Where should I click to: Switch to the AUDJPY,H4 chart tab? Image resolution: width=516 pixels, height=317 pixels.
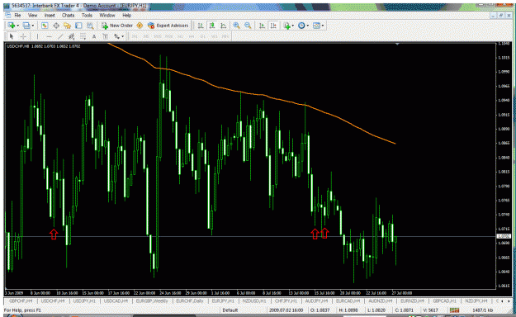(x=316, y=300)
